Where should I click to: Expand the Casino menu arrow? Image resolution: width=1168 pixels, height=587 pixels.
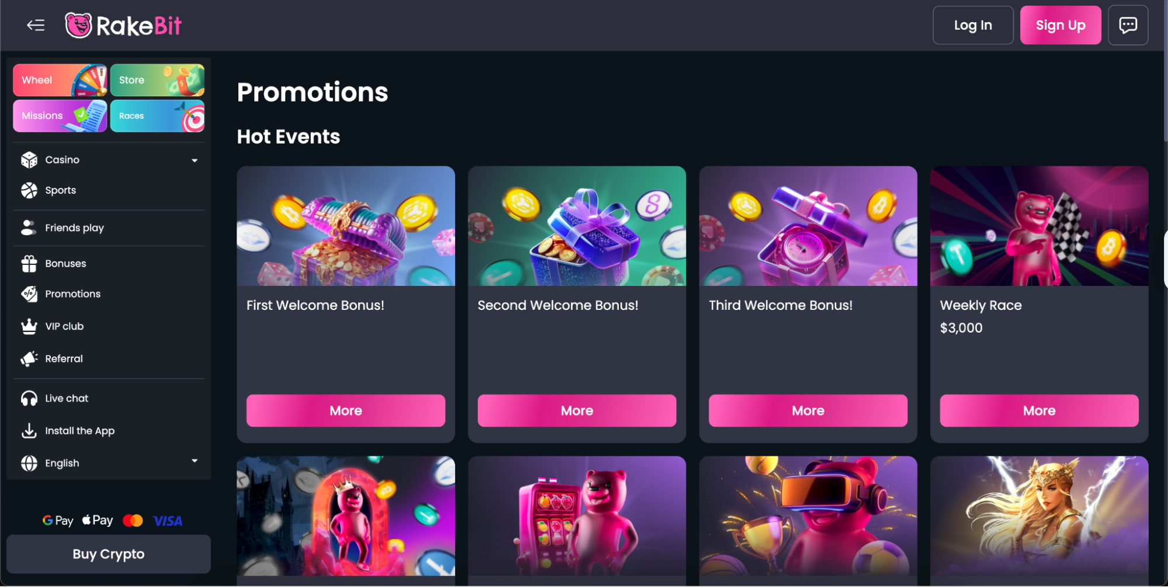click(x=195, y=160)
